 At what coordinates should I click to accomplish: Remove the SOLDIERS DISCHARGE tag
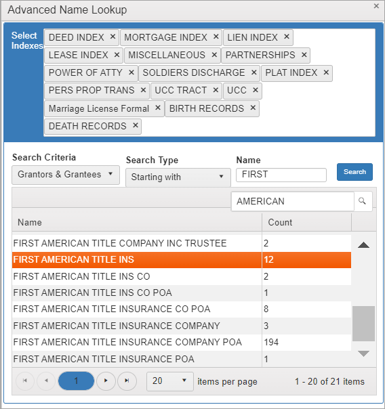click(x=254, y=72)
